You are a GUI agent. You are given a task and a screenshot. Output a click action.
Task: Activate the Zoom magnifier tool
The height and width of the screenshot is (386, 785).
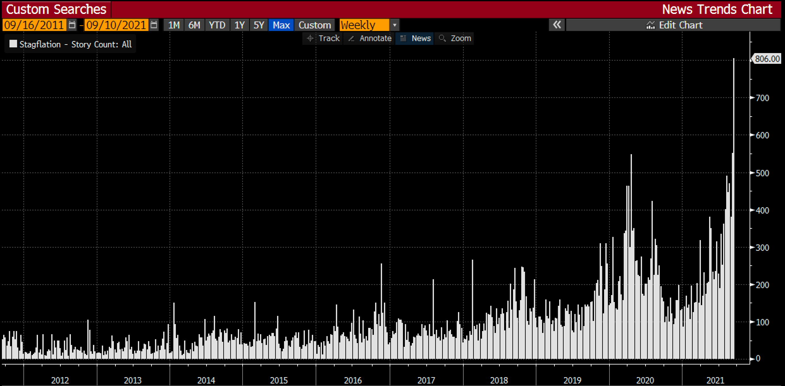[455, 39]
